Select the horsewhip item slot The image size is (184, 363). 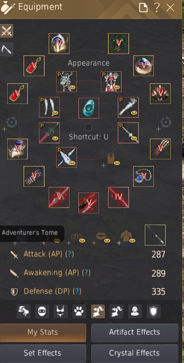155,235
